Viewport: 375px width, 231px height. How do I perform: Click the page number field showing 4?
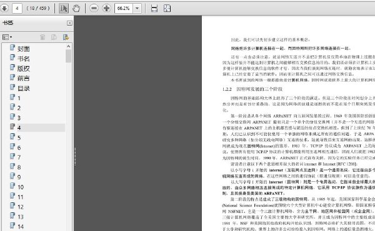coord(17,8)
